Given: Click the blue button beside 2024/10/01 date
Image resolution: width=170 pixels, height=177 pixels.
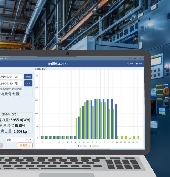Looking at the screenshot, I should 28,77.
